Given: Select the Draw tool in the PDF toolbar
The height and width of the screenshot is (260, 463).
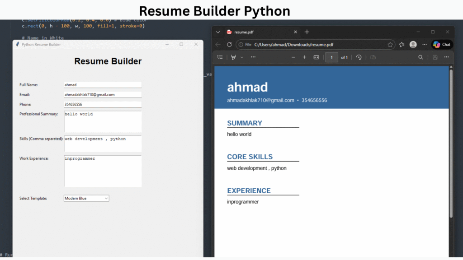Looking at the screenshot, I should click(234, 57).
